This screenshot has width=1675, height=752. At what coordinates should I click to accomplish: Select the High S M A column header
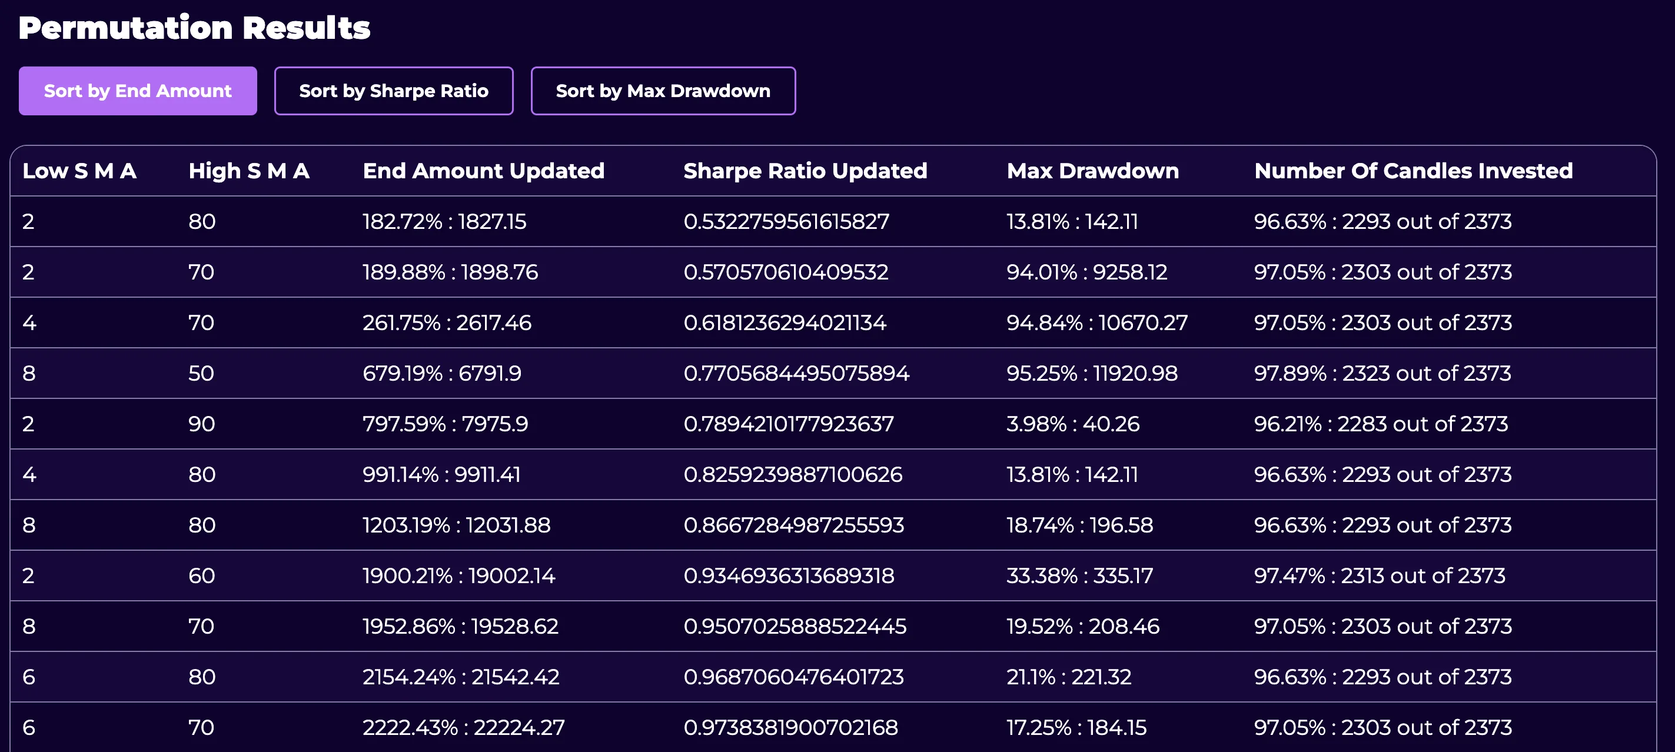tap(249, 171)
